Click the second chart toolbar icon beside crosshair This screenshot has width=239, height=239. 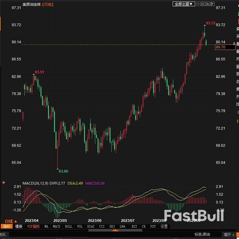pyautogui.click(x=203, y=4)
